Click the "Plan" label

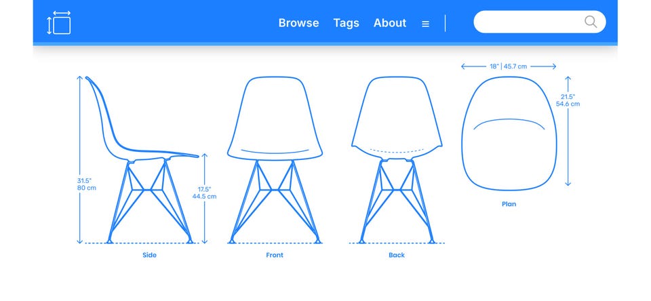pos(509,204)
